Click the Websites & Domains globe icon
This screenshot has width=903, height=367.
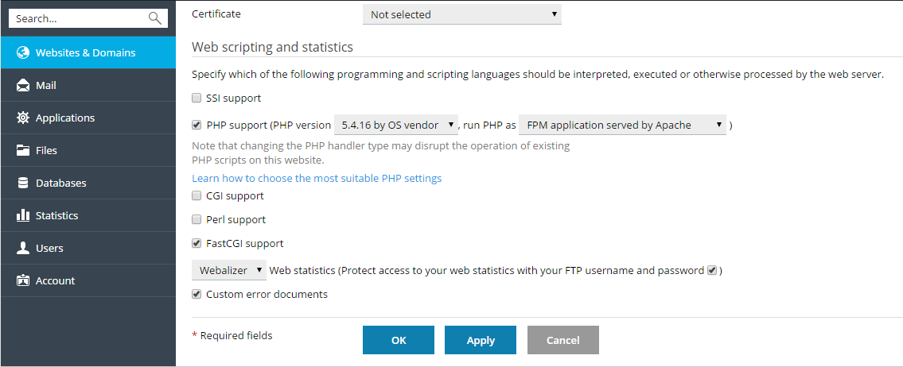pos(23,53)
